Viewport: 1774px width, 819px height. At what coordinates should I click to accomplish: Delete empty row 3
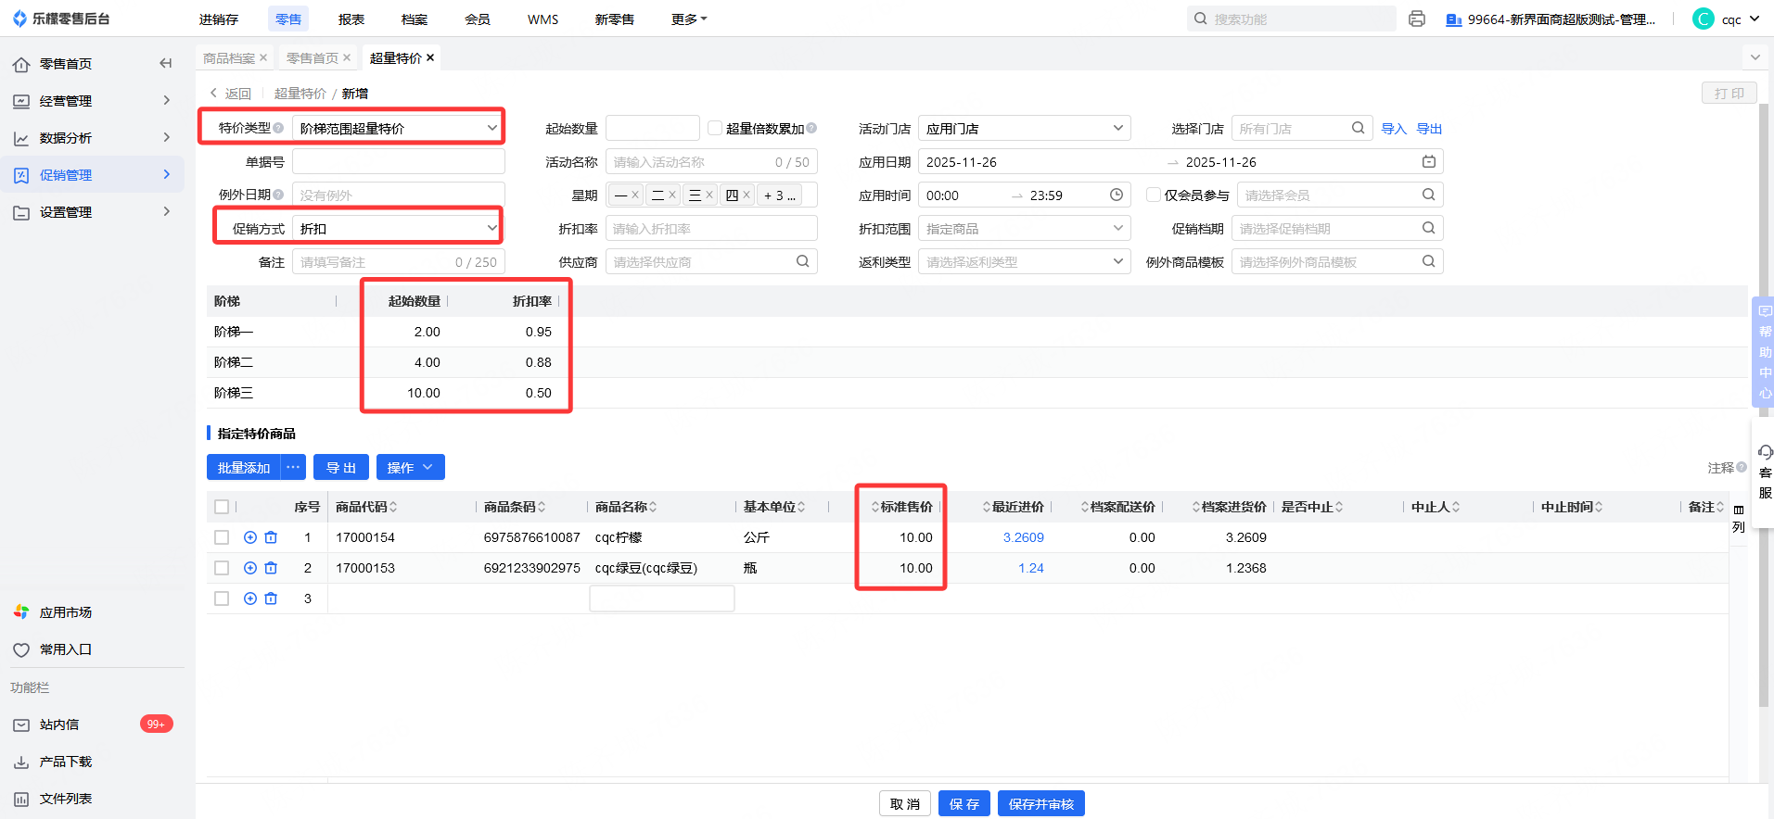coord(271,598)
